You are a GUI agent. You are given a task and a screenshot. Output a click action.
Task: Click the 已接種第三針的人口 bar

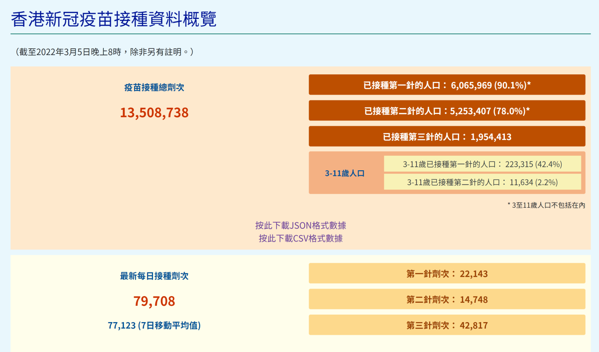pos(447,137)
